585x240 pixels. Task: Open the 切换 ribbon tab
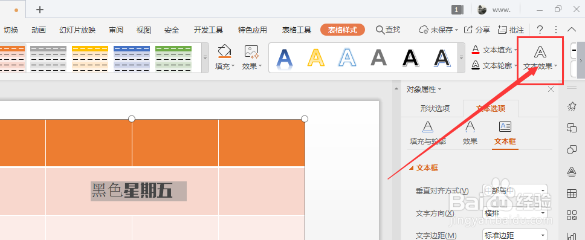coord(11,30)
